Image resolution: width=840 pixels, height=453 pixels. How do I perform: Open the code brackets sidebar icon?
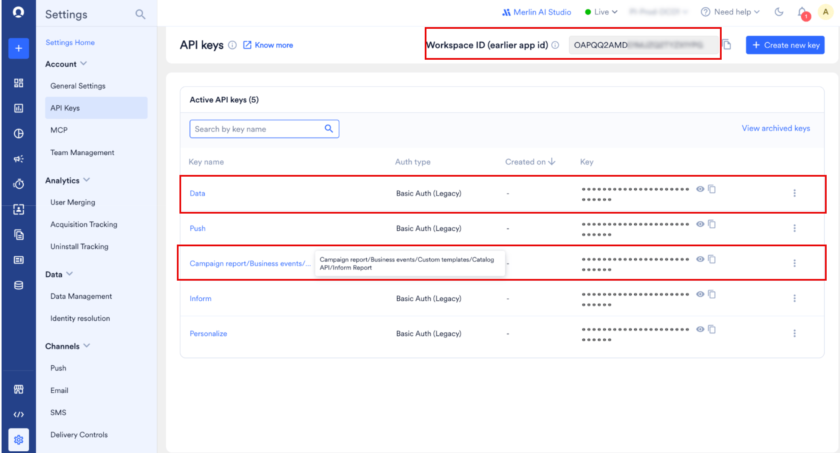pyautogui.click(x=19, y=415)
